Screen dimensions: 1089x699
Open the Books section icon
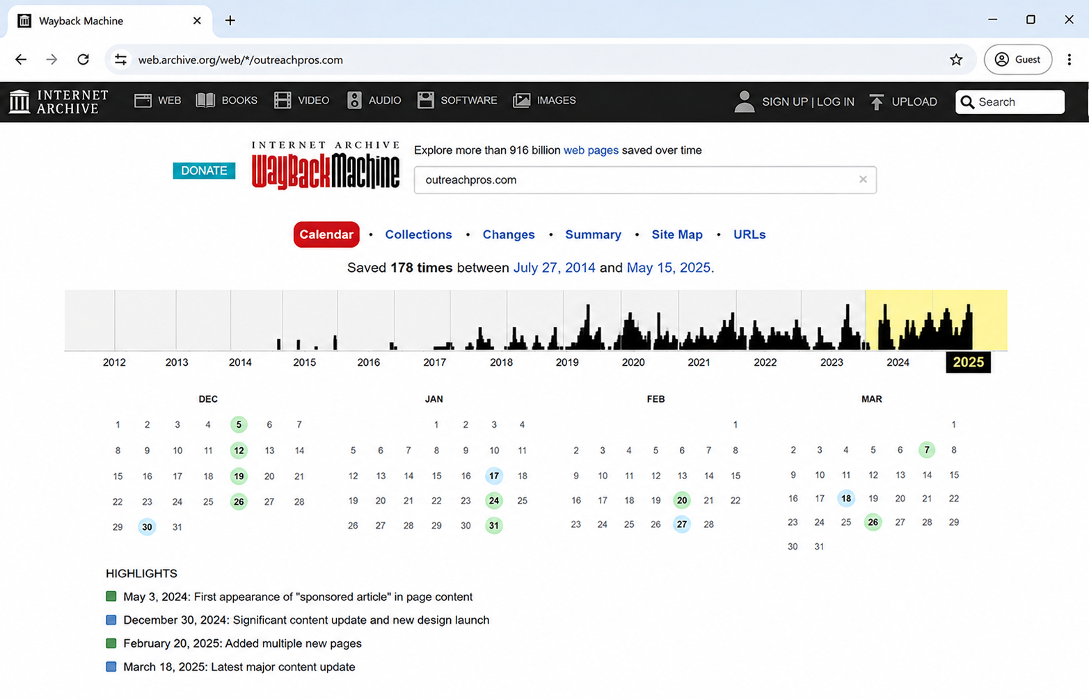tap(205, 101)
